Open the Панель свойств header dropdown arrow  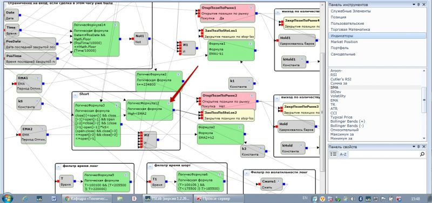414,147
